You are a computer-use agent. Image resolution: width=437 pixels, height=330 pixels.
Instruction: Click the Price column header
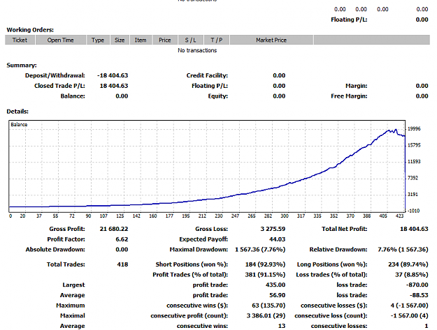tap(165, 40)
